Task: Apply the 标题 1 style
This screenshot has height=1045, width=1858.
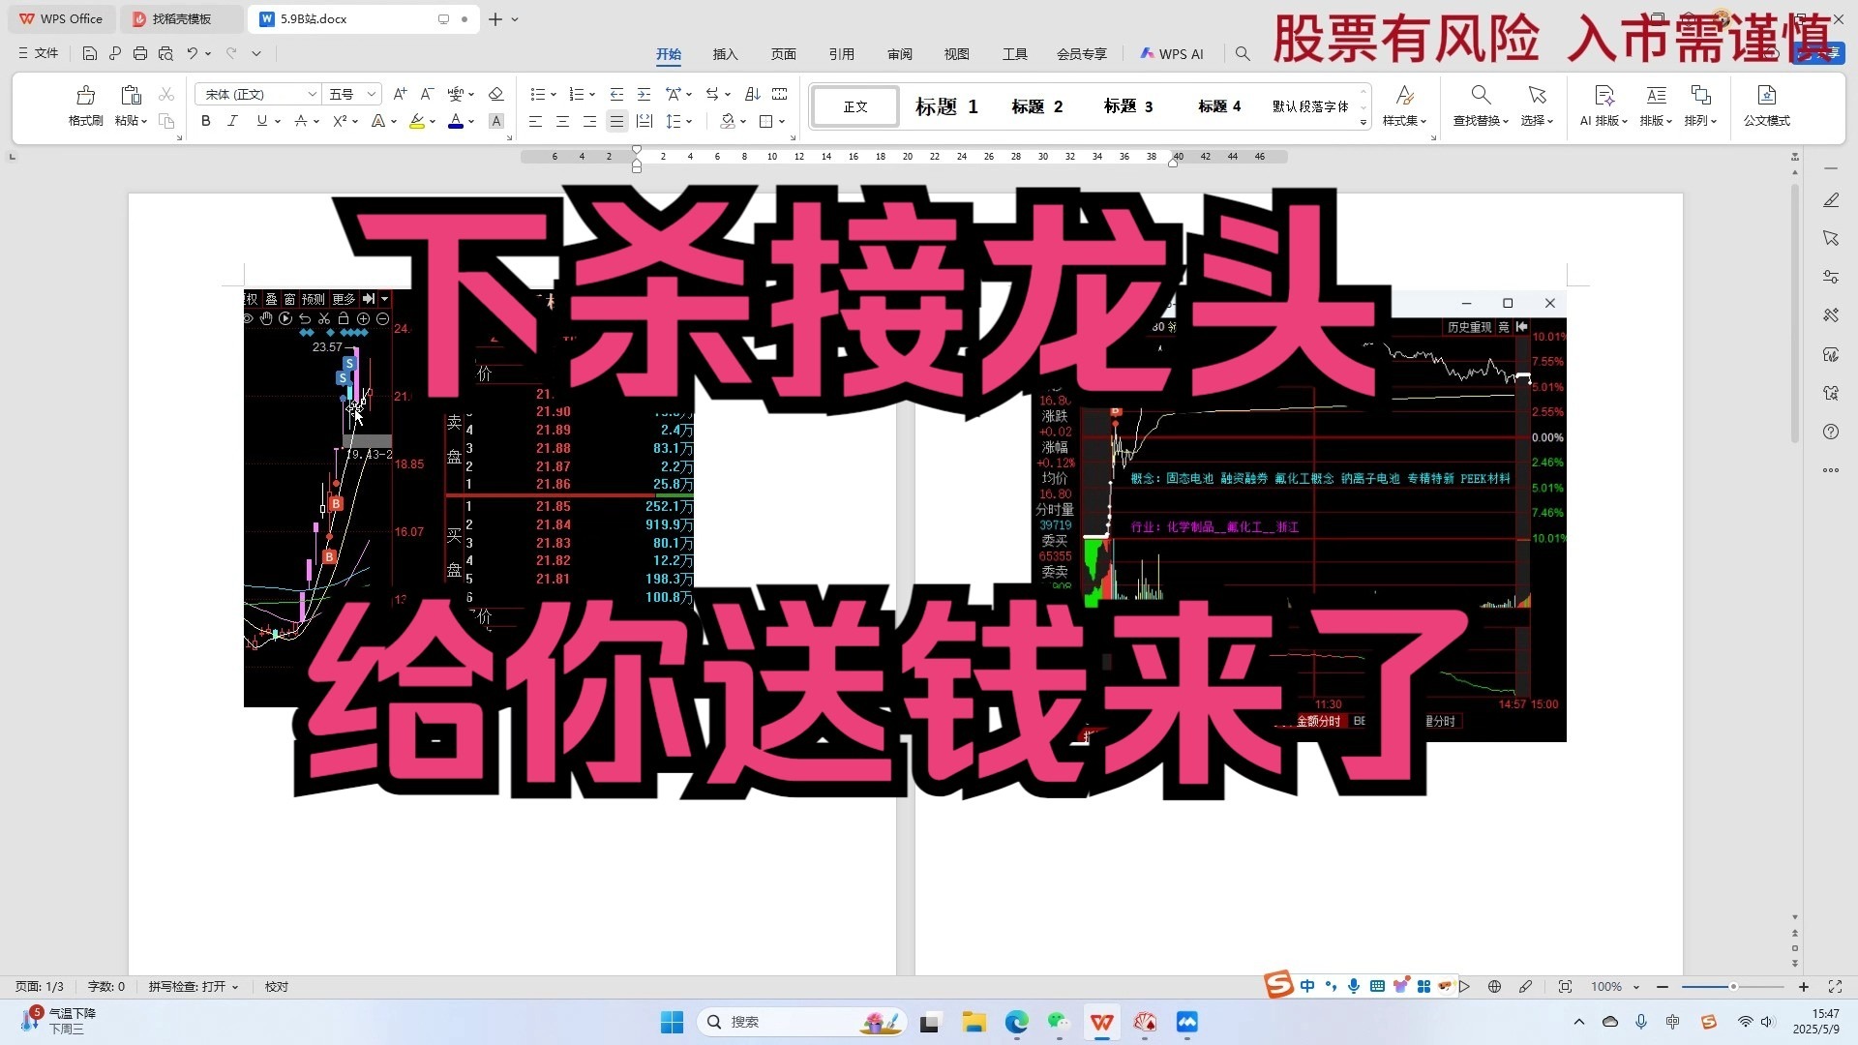Action: pyautogui.click(x=947, y=106)
